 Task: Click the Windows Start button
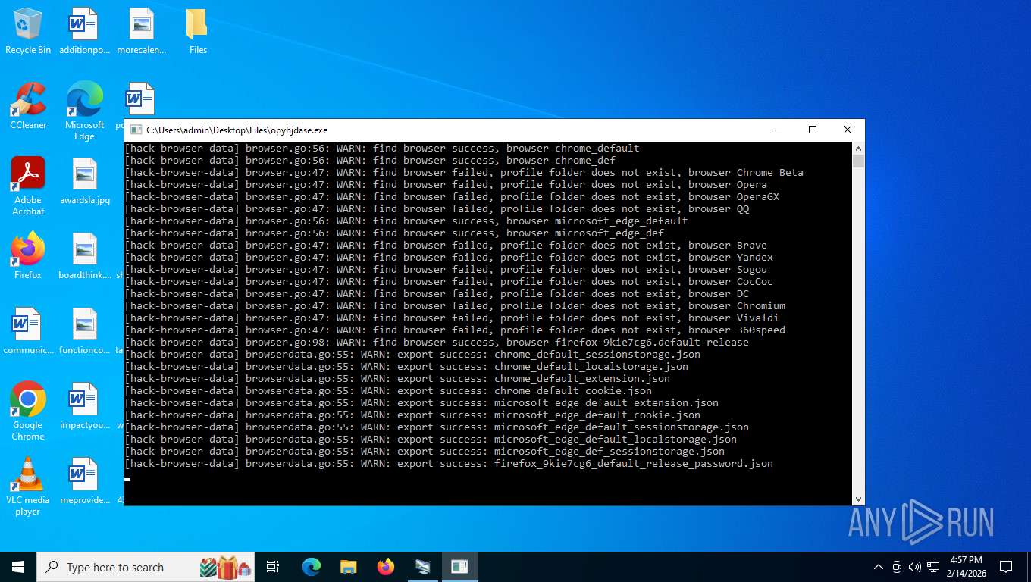pyautogui.click(x=17, y=567)
